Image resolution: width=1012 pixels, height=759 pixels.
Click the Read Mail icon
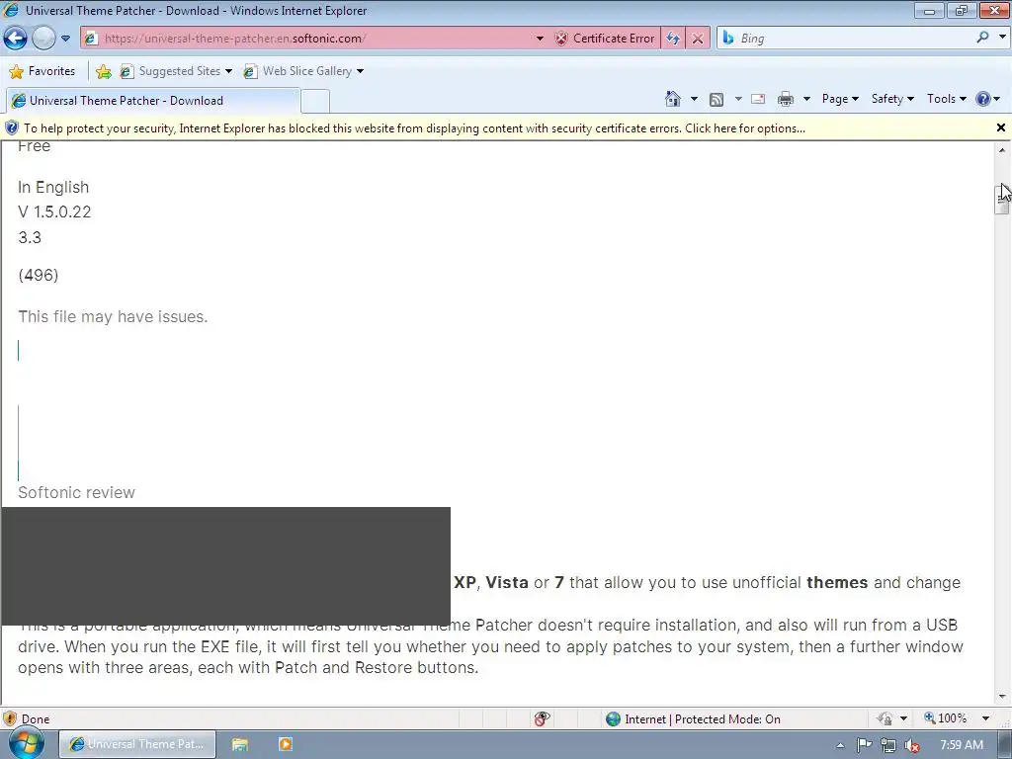(x=758, y=99)
